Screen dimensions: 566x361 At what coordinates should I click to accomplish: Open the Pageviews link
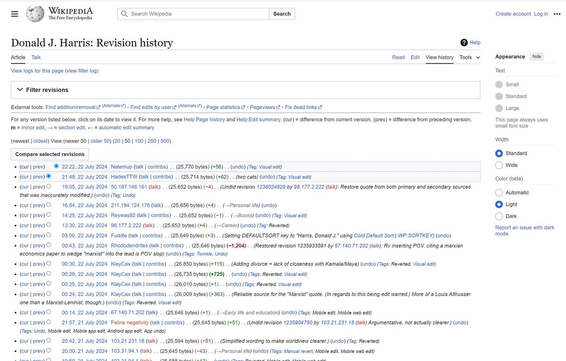pyautogui.click(x=265, y=107)
